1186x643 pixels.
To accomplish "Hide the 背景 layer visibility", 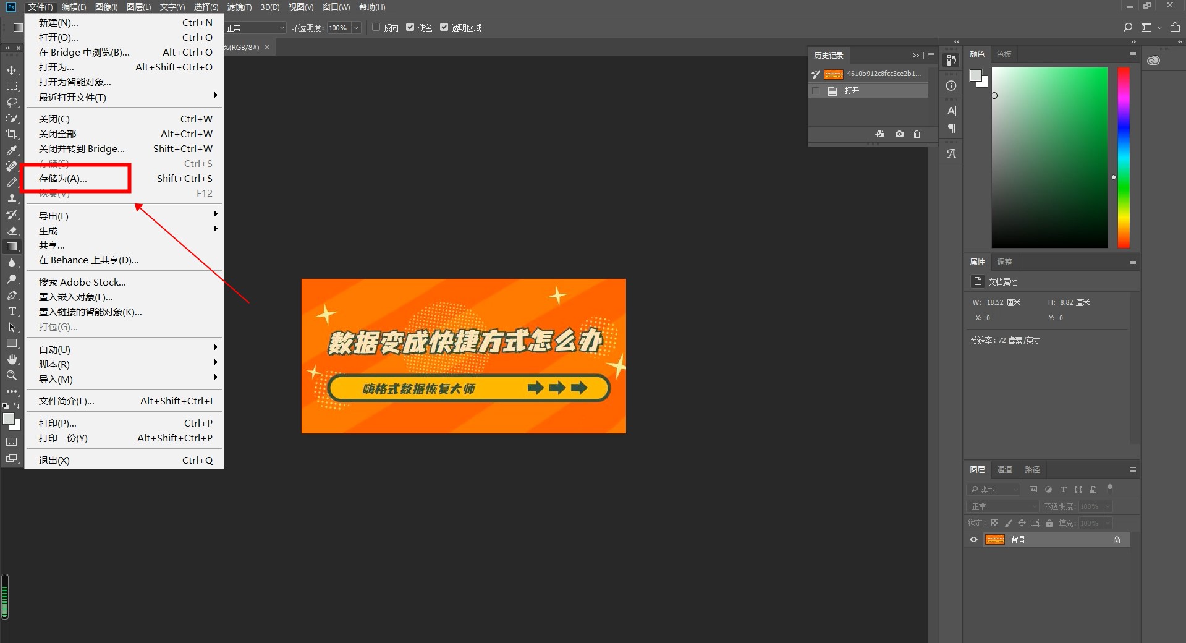I will pyautogui.click(x=974, y=540).
